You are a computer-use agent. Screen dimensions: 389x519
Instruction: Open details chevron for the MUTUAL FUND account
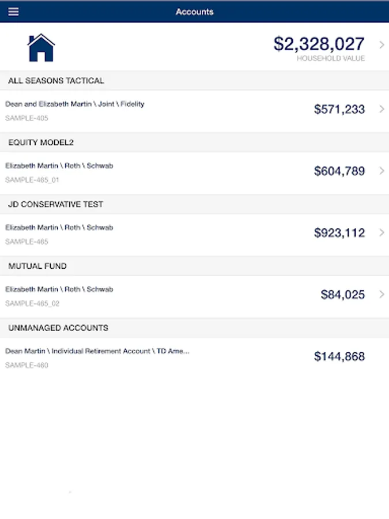382,294
